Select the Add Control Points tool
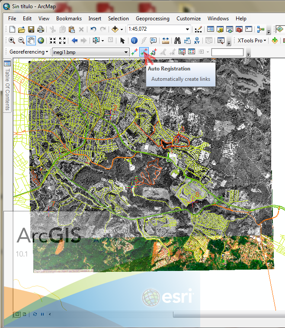Viewport: 285px width, 328px height. coord(134,52)
